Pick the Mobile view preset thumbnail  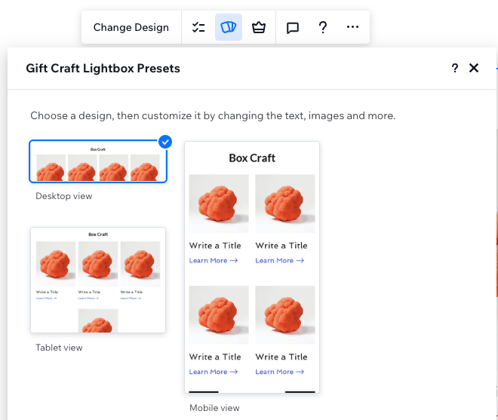252,267
